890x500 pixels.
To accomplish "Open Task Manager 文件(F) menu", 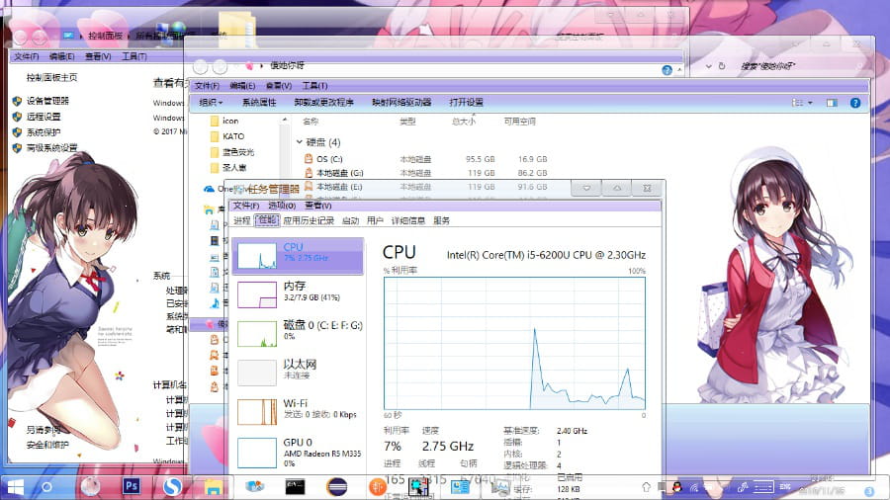I will [x=246, y=206].
